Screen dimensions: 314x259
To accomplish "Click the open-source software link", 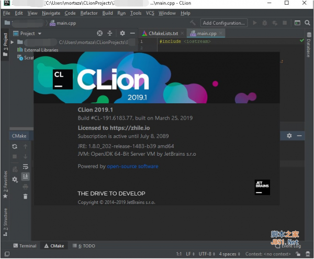I will (x=132, y=166).
